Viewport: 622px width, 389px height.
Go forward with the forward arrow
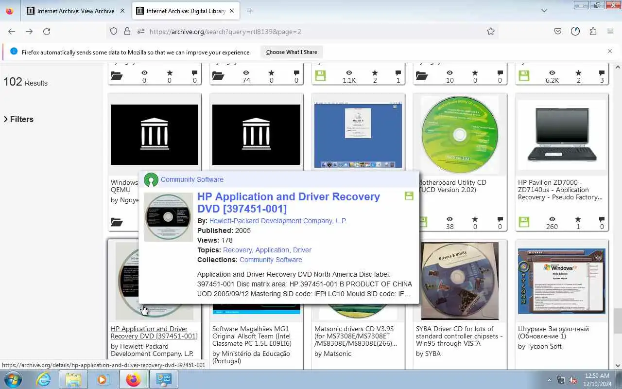(29, 31)
